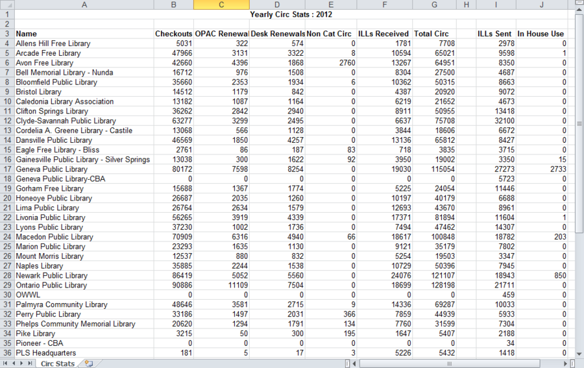Screen dimensions: 584x368
Task: Click the 'ILLs Received' header cell
Action: click(384, 34)
